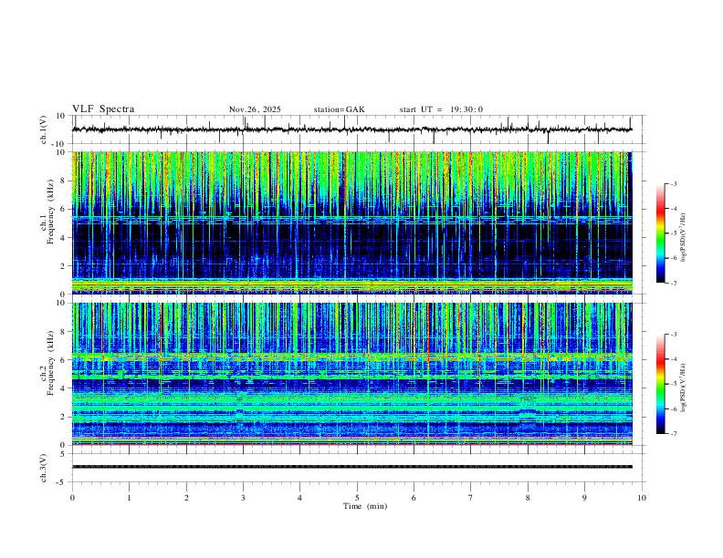Click the "VLF Spectra" title text
Viewport: 723px width, 558px height.
pos(103,109)
